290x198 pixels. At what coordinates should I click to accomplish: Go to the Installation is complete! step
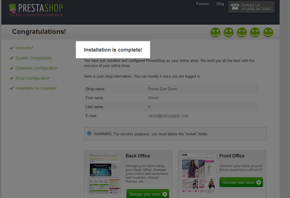[x=36, y=88]
